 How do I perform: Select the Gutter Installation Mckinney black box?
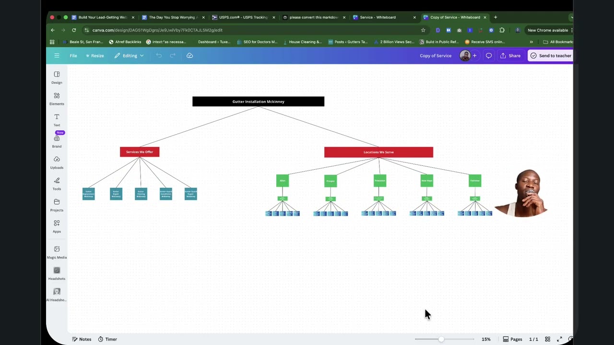tap(258, 102)
